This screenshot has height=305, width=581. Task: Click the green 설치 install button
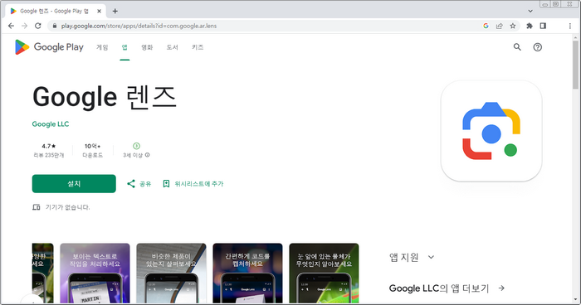pos(74,184)
